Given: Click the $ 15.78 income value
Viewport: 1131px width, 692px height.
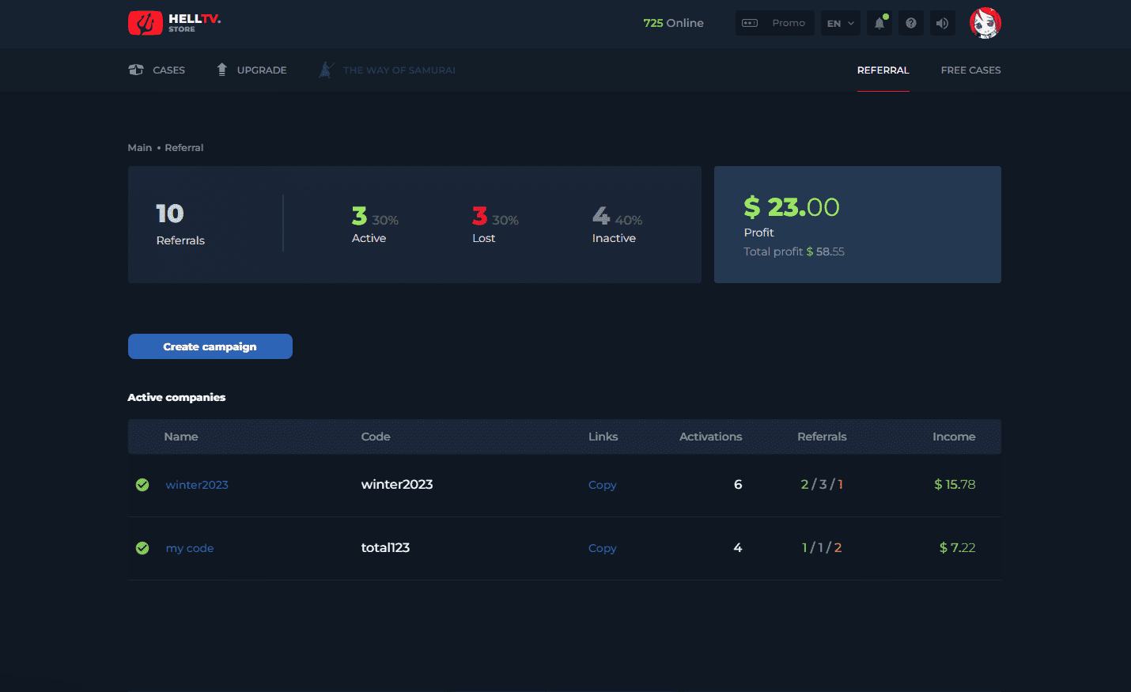Looking at the screenshot, I should (x=955, y=484).
